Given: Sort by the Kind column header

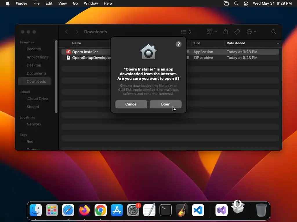Looking at the screenshot, I should click(197, 43).
